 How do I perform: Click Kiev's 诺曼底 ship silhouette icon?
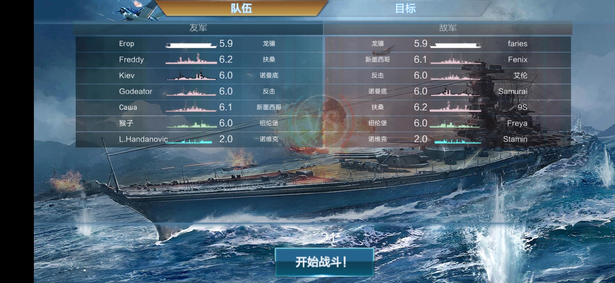[x=191, y=75]
